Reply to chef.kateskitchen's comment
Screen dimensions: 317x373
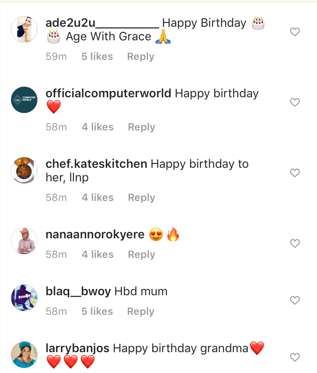[x=141, y=198]
